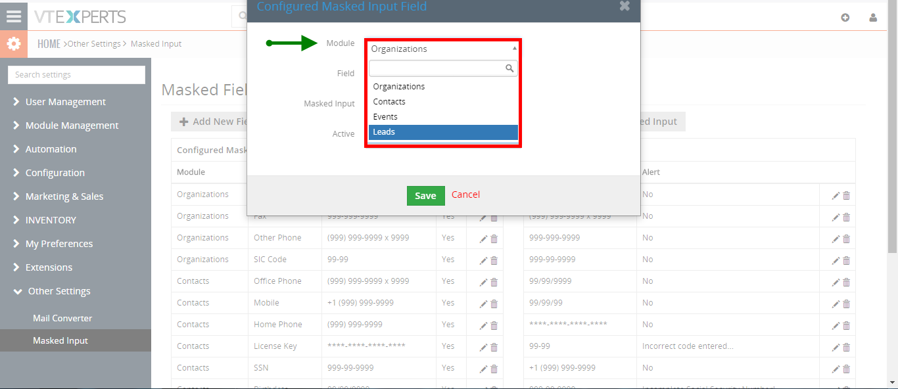Edit the 99/99/99 mask in Alert table

836,304
